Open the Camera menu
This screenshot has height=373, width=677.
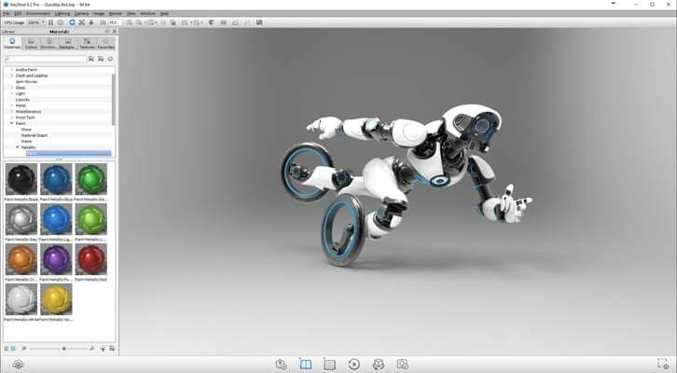click(81, 14)
